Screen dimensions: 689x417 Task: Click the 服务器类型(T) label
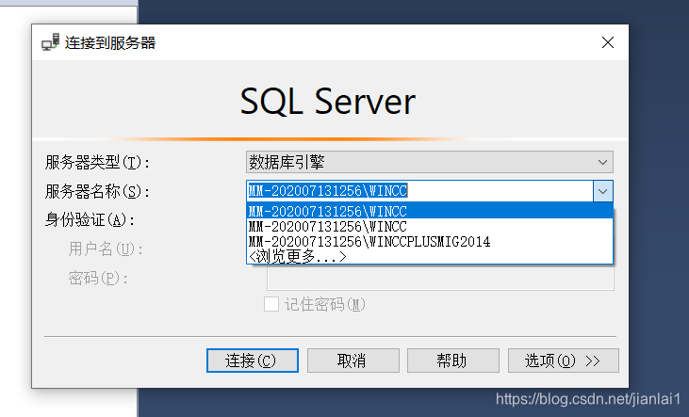97,163
